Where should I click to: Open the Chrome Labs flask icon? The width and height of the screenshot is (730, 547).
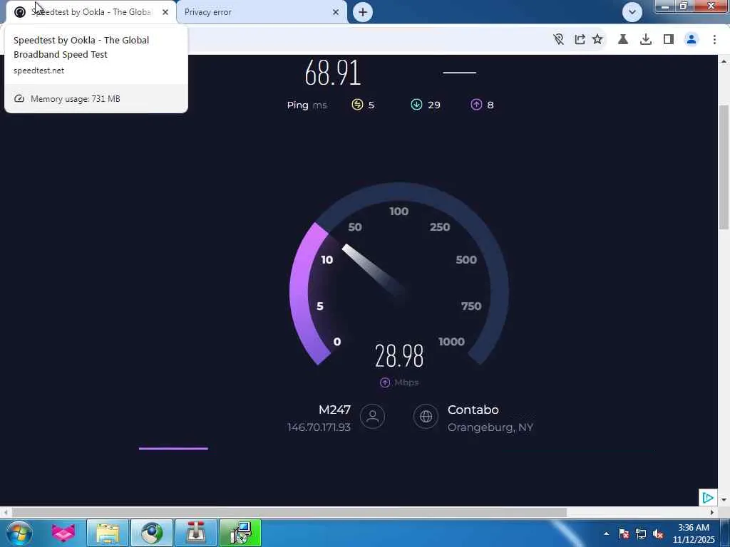click(x=623, y=40)
